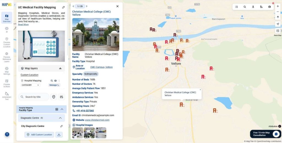Open Map Settings in sidebar
The width and height of the screenshot is (282, 143).
click(x=7, y=71)
